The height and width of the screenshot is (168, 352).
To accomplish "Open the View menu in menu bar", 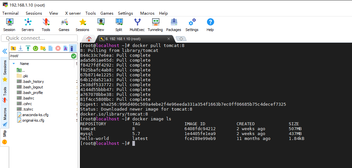I will click(54, 13).
